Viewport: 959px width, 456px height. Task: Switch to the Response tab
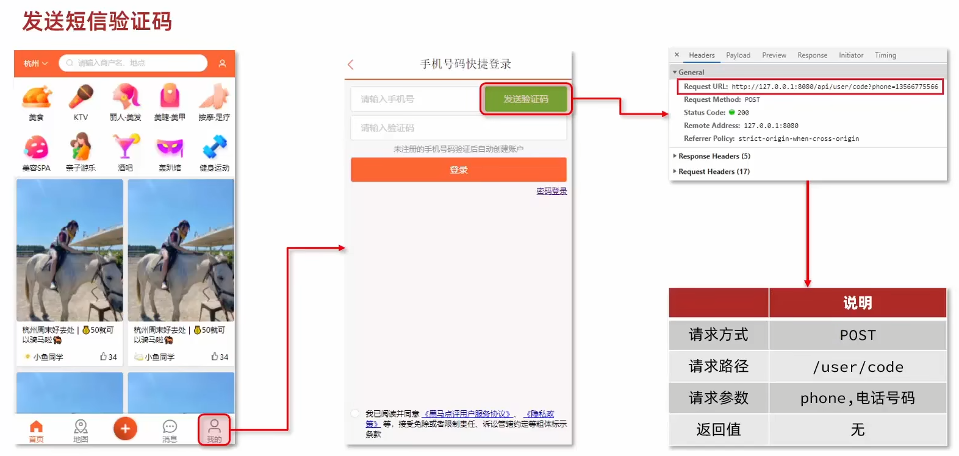coord(812,55)
